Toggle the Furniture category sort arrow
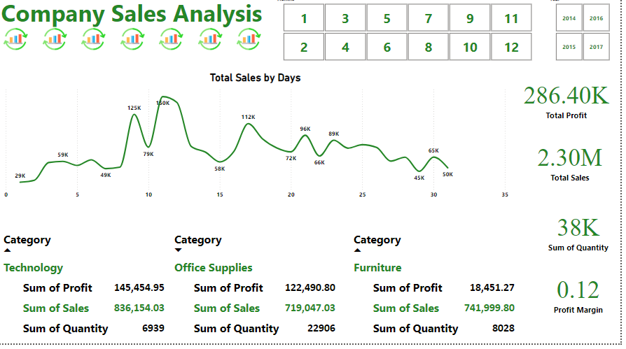Image resolution: width=626 pixels, height=349 pixels. 357,250
